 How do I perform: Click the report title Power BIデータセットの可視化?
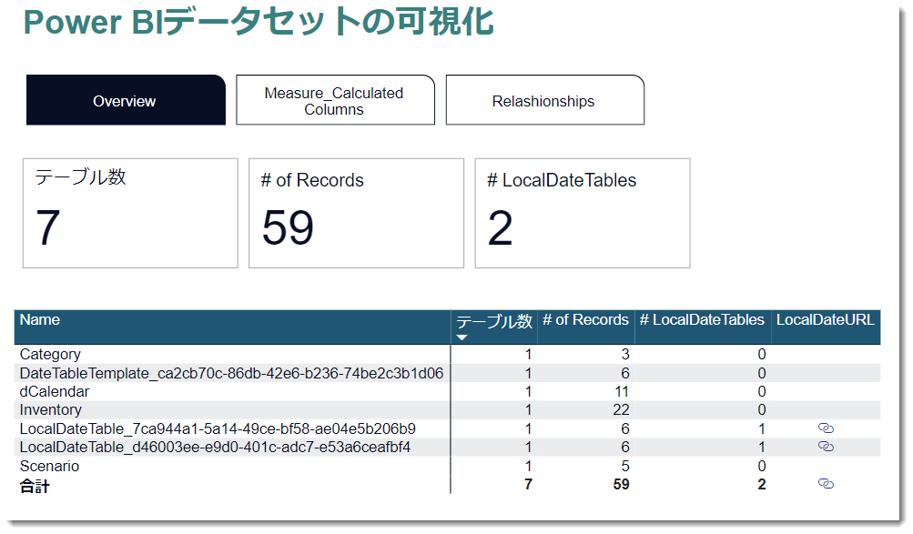(x=259, y=22)
